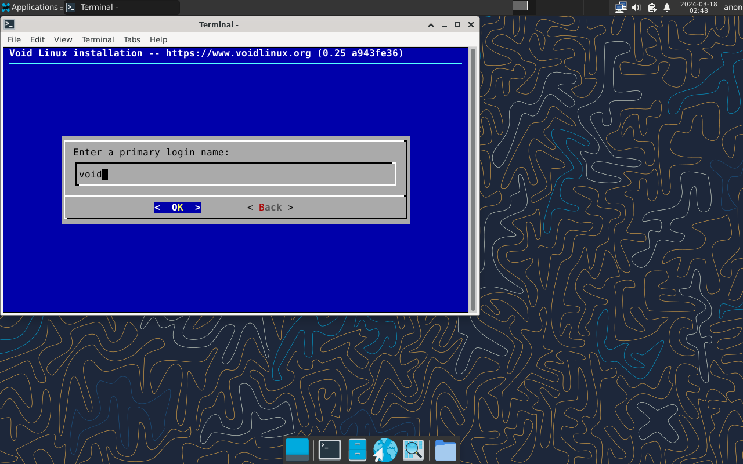This screenshot has height=464, width=743.
Task: Open the File menu
Action: [14, 39]
